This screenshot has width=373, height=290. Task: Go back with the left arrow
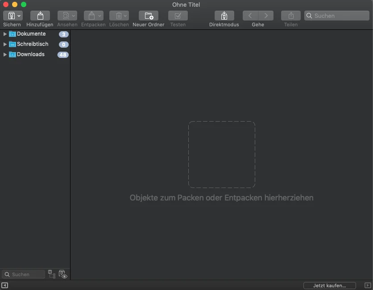[250, 16]
